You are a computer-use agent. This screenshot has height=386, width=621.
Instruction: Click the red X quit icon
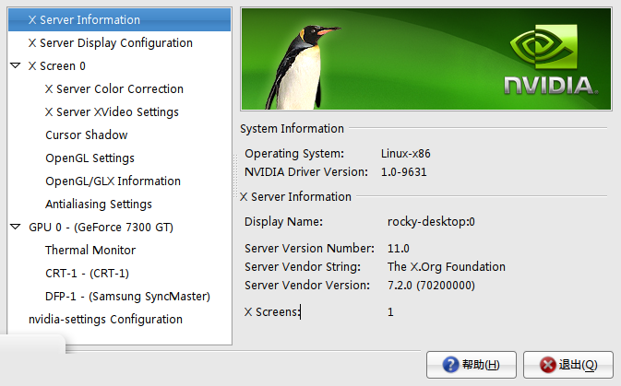tap(548, 365)
